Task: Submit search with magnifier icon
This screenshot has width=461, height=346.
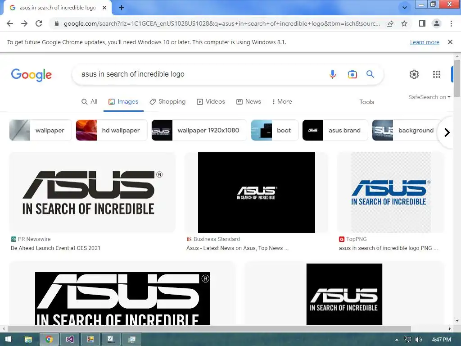Action: [x=370, y=74]
